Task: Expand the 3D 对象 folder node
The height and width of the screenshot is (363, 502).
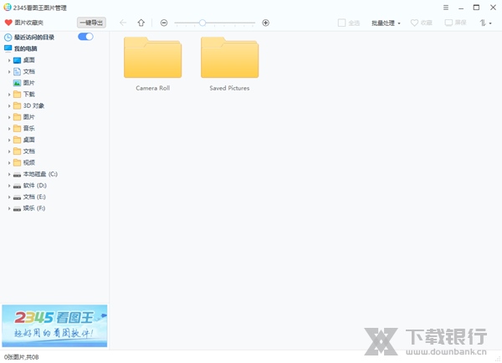Action: 9,106
